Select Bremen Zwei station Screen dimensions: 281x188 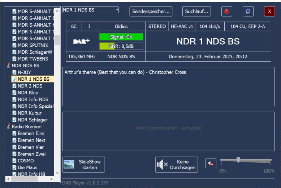31,154
